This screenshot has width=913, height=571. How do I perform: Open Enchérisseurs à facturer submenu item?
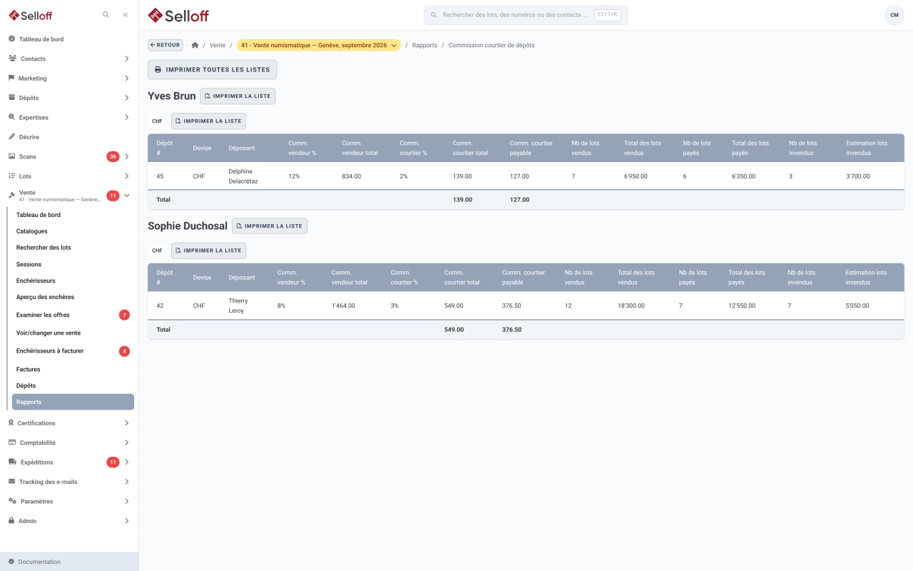pos(73,351)
